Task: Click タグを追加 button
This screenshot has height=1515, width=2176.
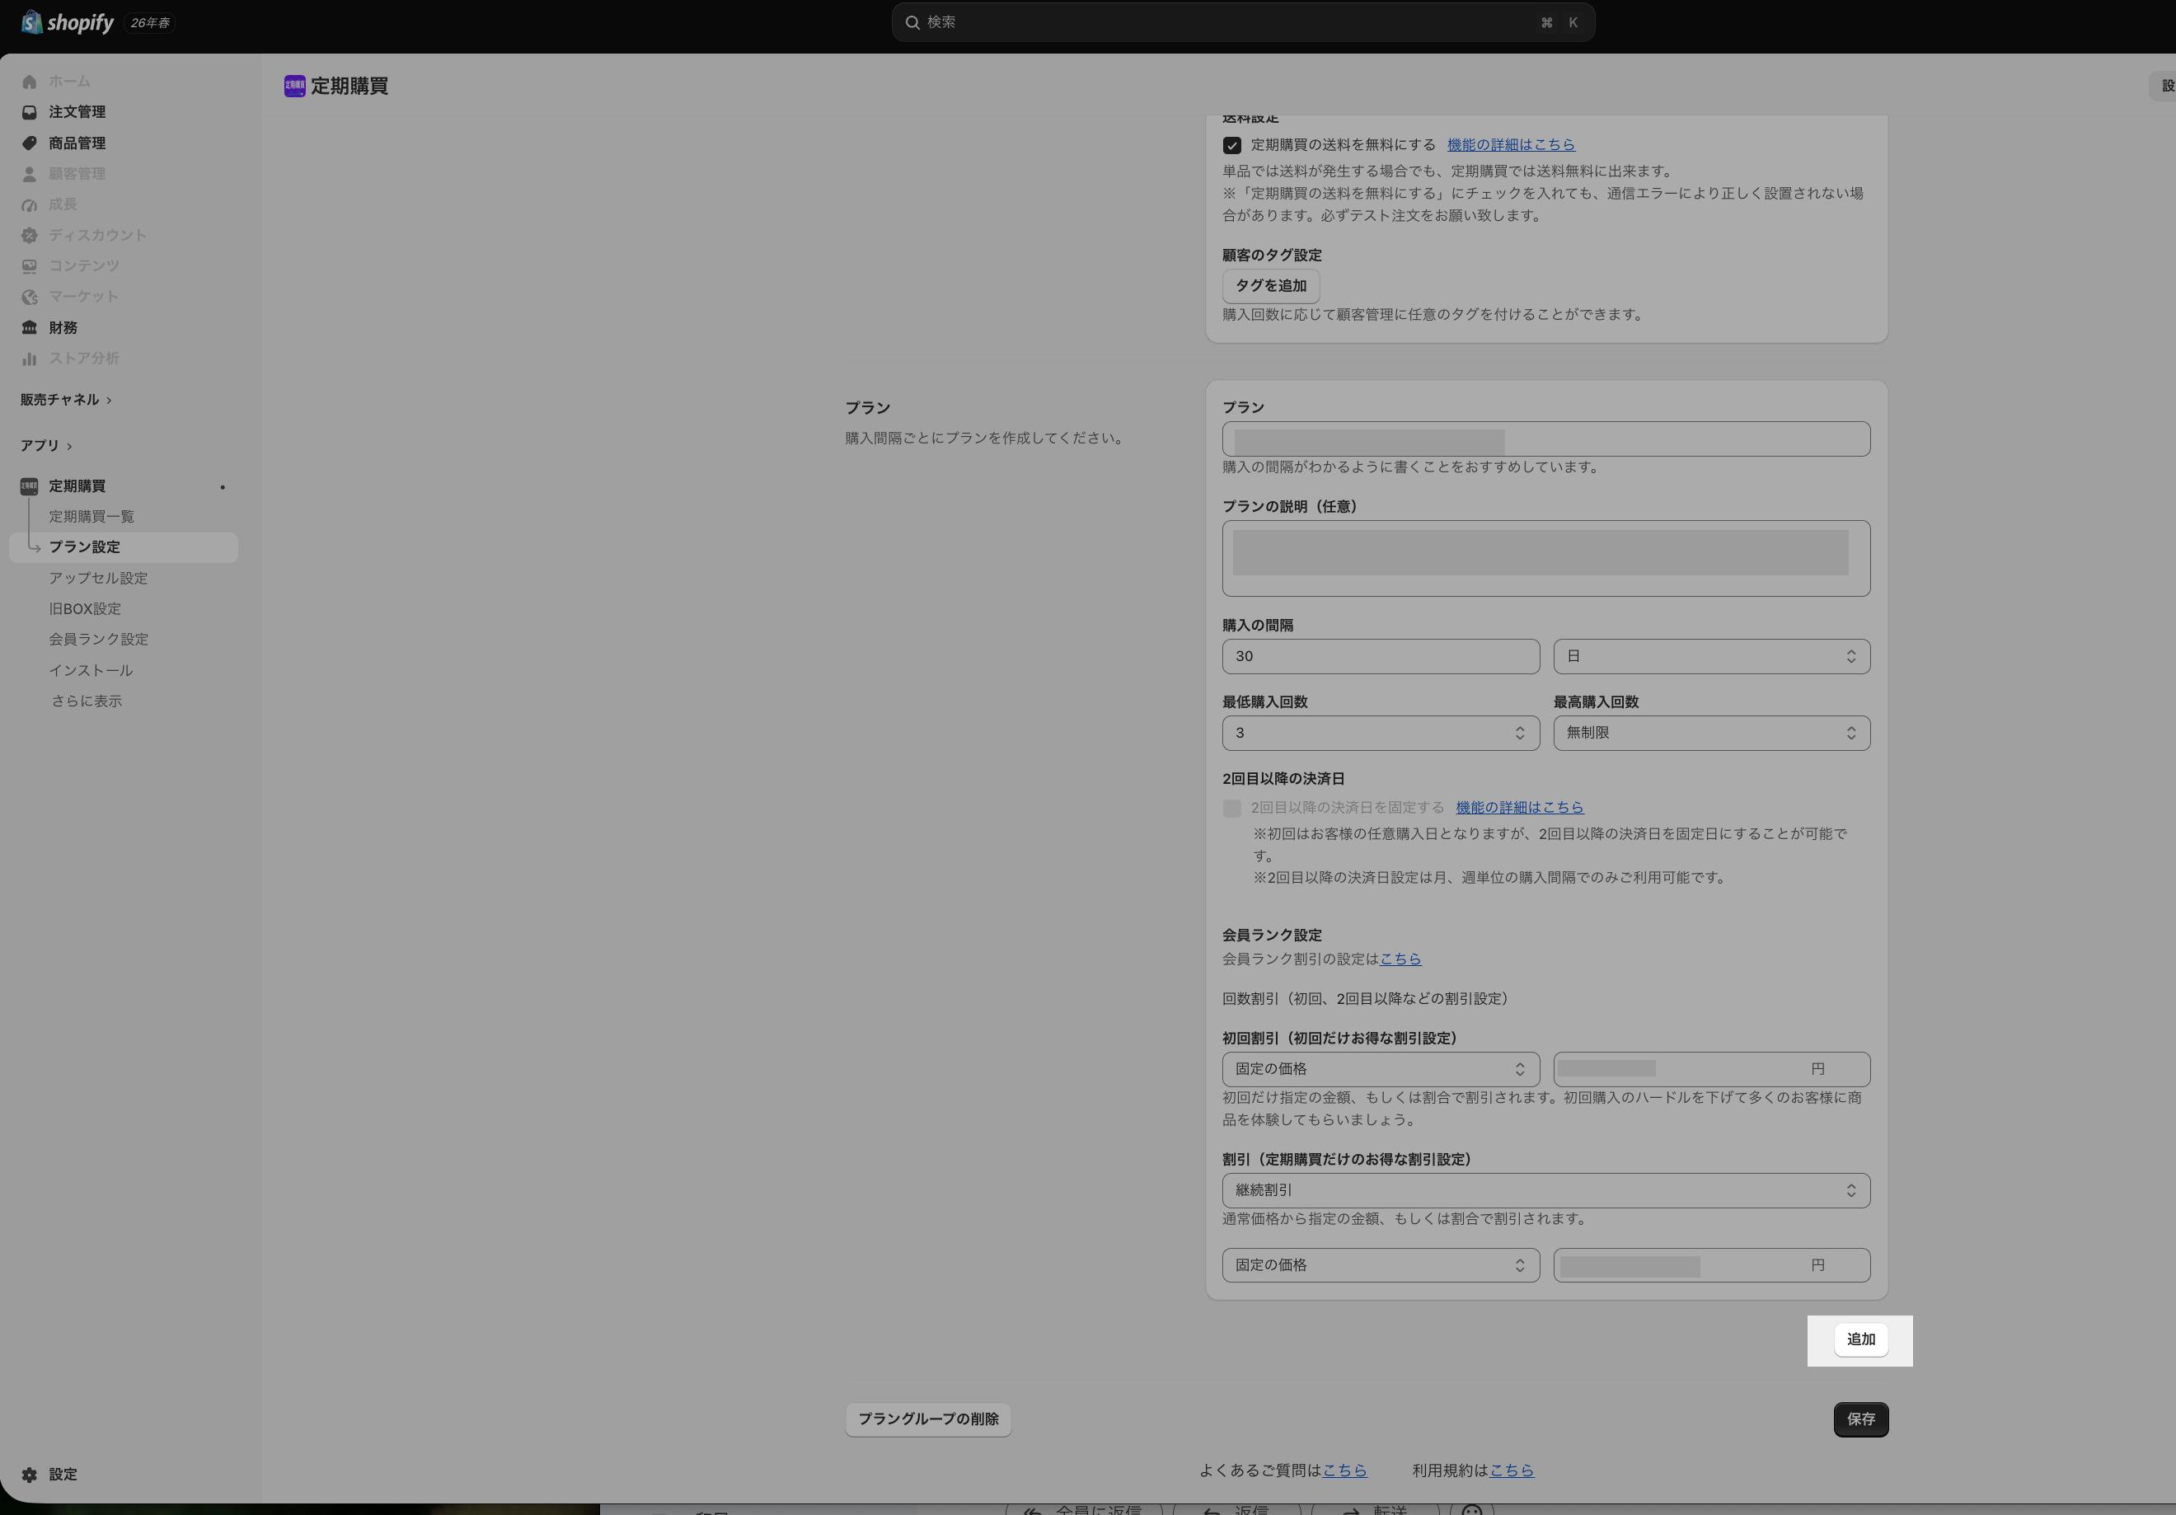Action: pos(1271,286)
